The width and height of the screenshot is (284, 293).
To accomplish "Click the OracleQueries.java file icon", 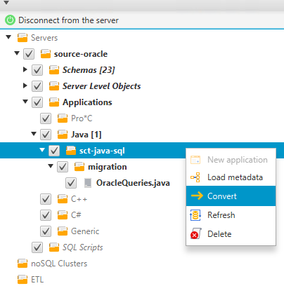I will point(88,183).
